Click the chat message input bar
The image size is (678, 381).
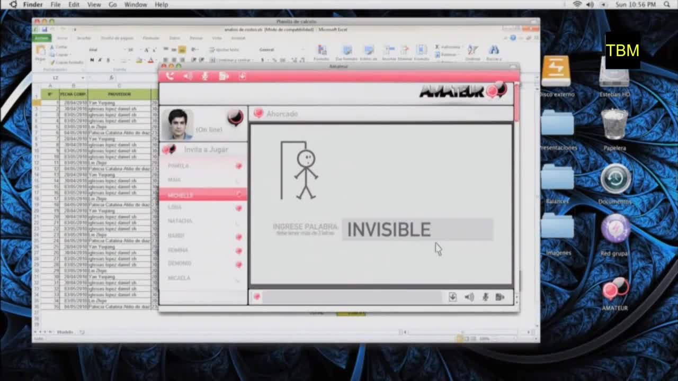pos(352,297)
